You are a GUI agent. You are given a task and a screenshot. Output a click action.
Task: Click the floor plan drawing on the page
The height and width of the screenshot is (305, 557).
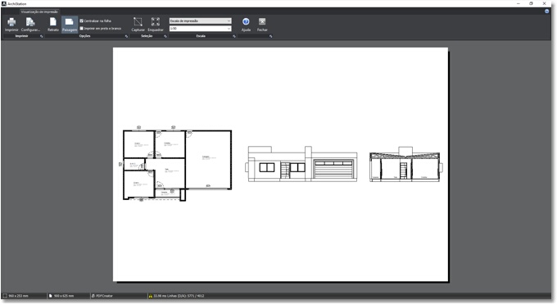(x=177, y=165)
